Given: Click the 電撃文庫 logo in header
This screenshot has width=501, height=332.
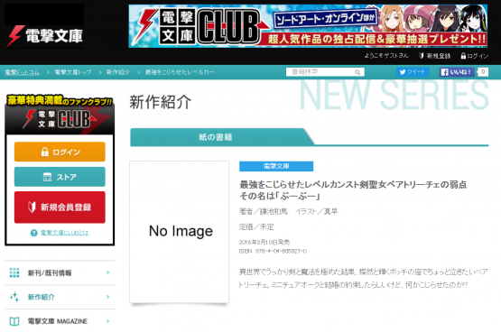Looking at the screenshot, I should (45, 36).
